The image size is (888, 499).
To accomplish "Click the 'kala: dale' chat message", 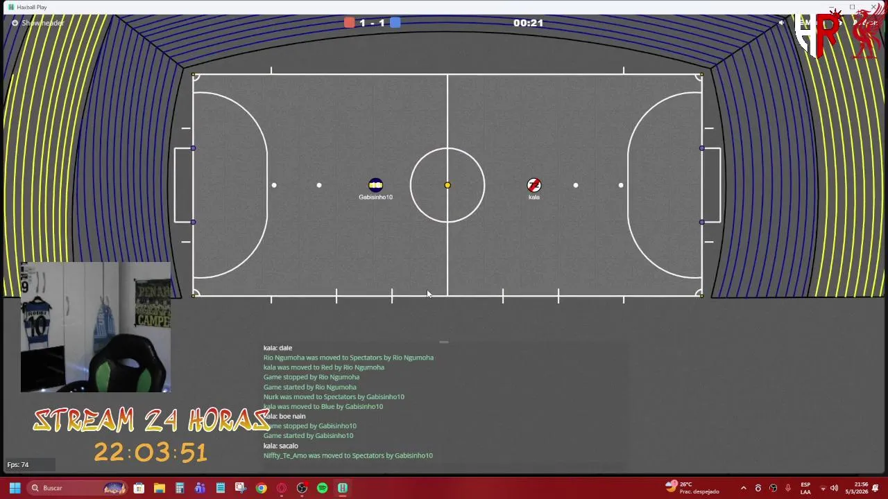I will 277,348.
